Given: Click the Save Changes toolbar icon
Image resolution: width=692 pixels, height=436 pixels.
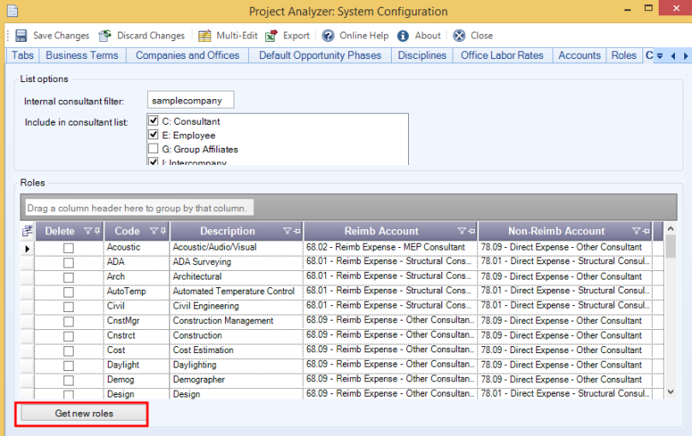Looking at the screenshot, I should click(x=21, y=36).
